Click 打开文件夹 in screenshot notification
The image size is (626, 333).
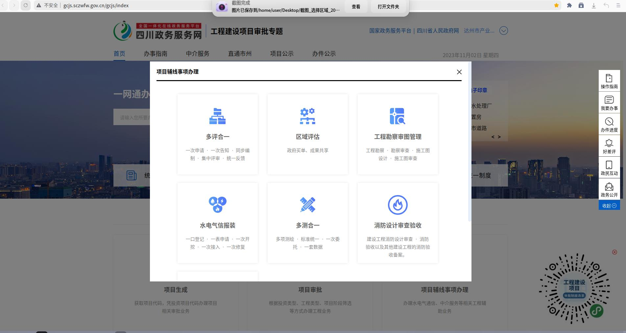[x=388, y=7]
